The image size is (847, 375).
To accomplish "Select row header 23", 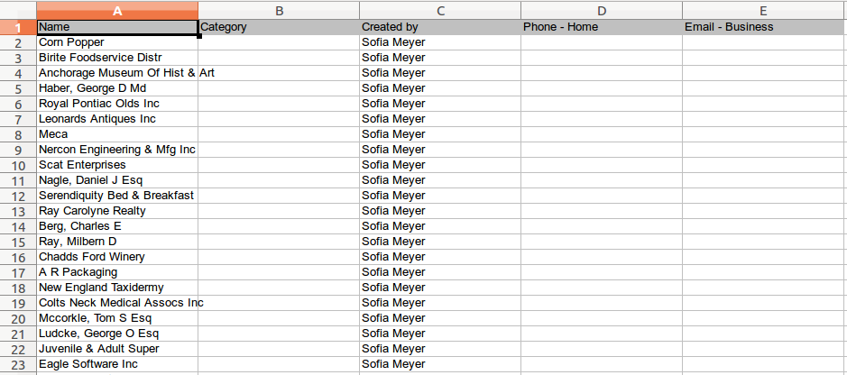I will 18,364.
